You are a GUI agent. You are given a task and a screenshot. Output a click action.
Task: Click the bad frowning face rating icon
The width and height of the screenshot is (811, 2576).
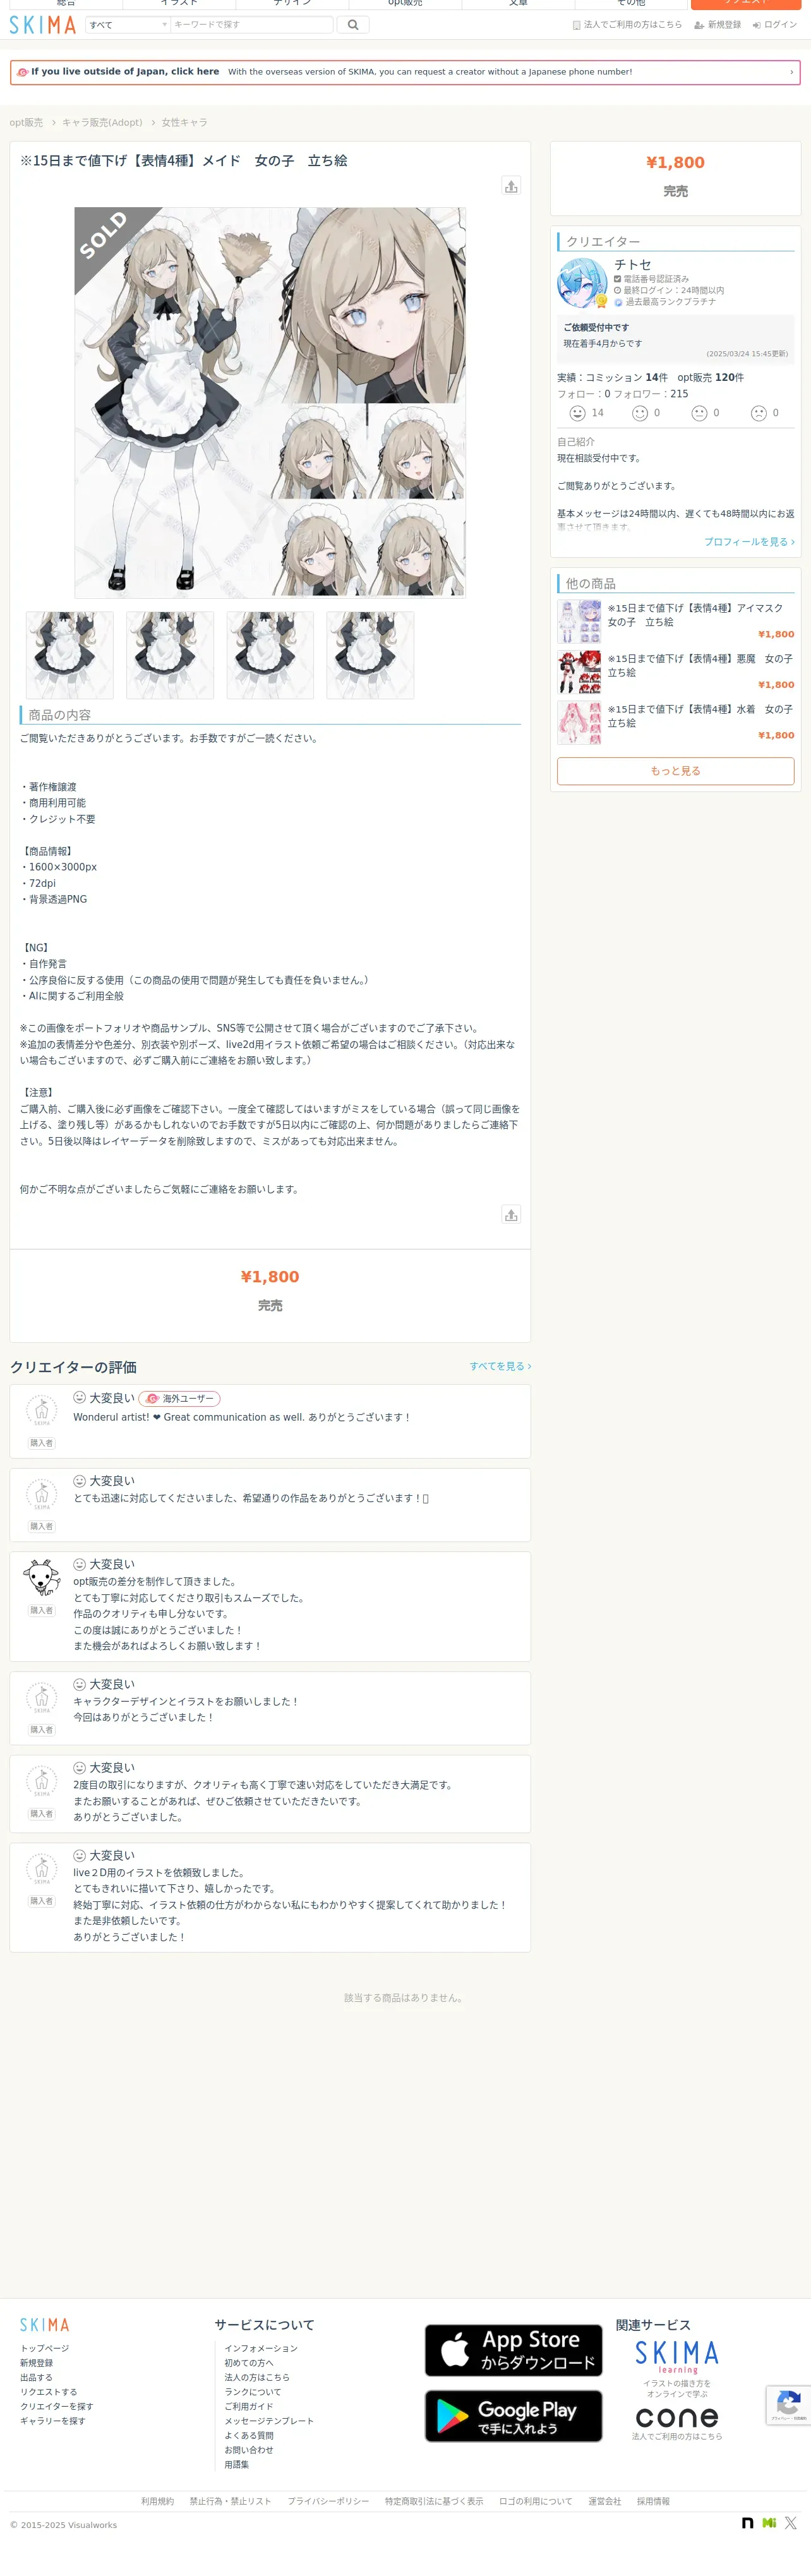pos(758,413)
